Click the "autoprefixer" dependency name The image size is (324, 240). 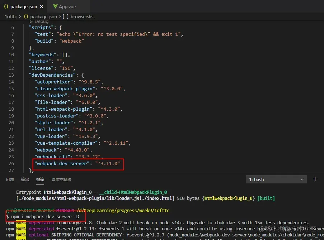54,82
